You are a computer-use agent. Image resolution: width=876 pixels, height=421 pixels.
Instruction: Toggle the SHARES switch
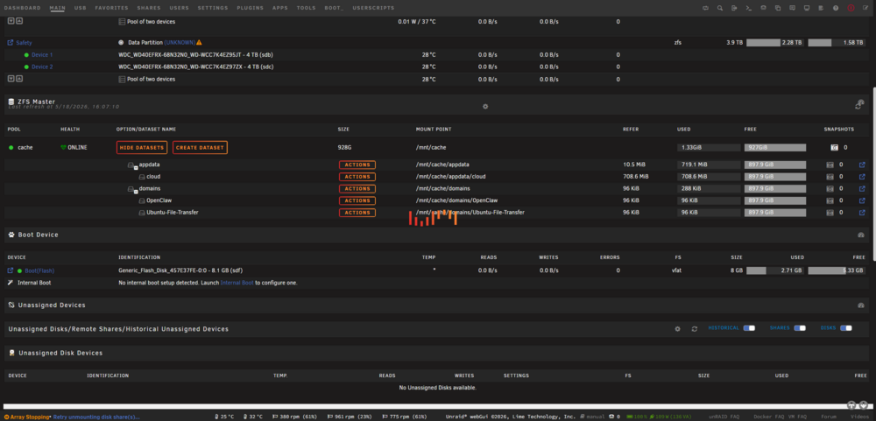click(800, 328)
